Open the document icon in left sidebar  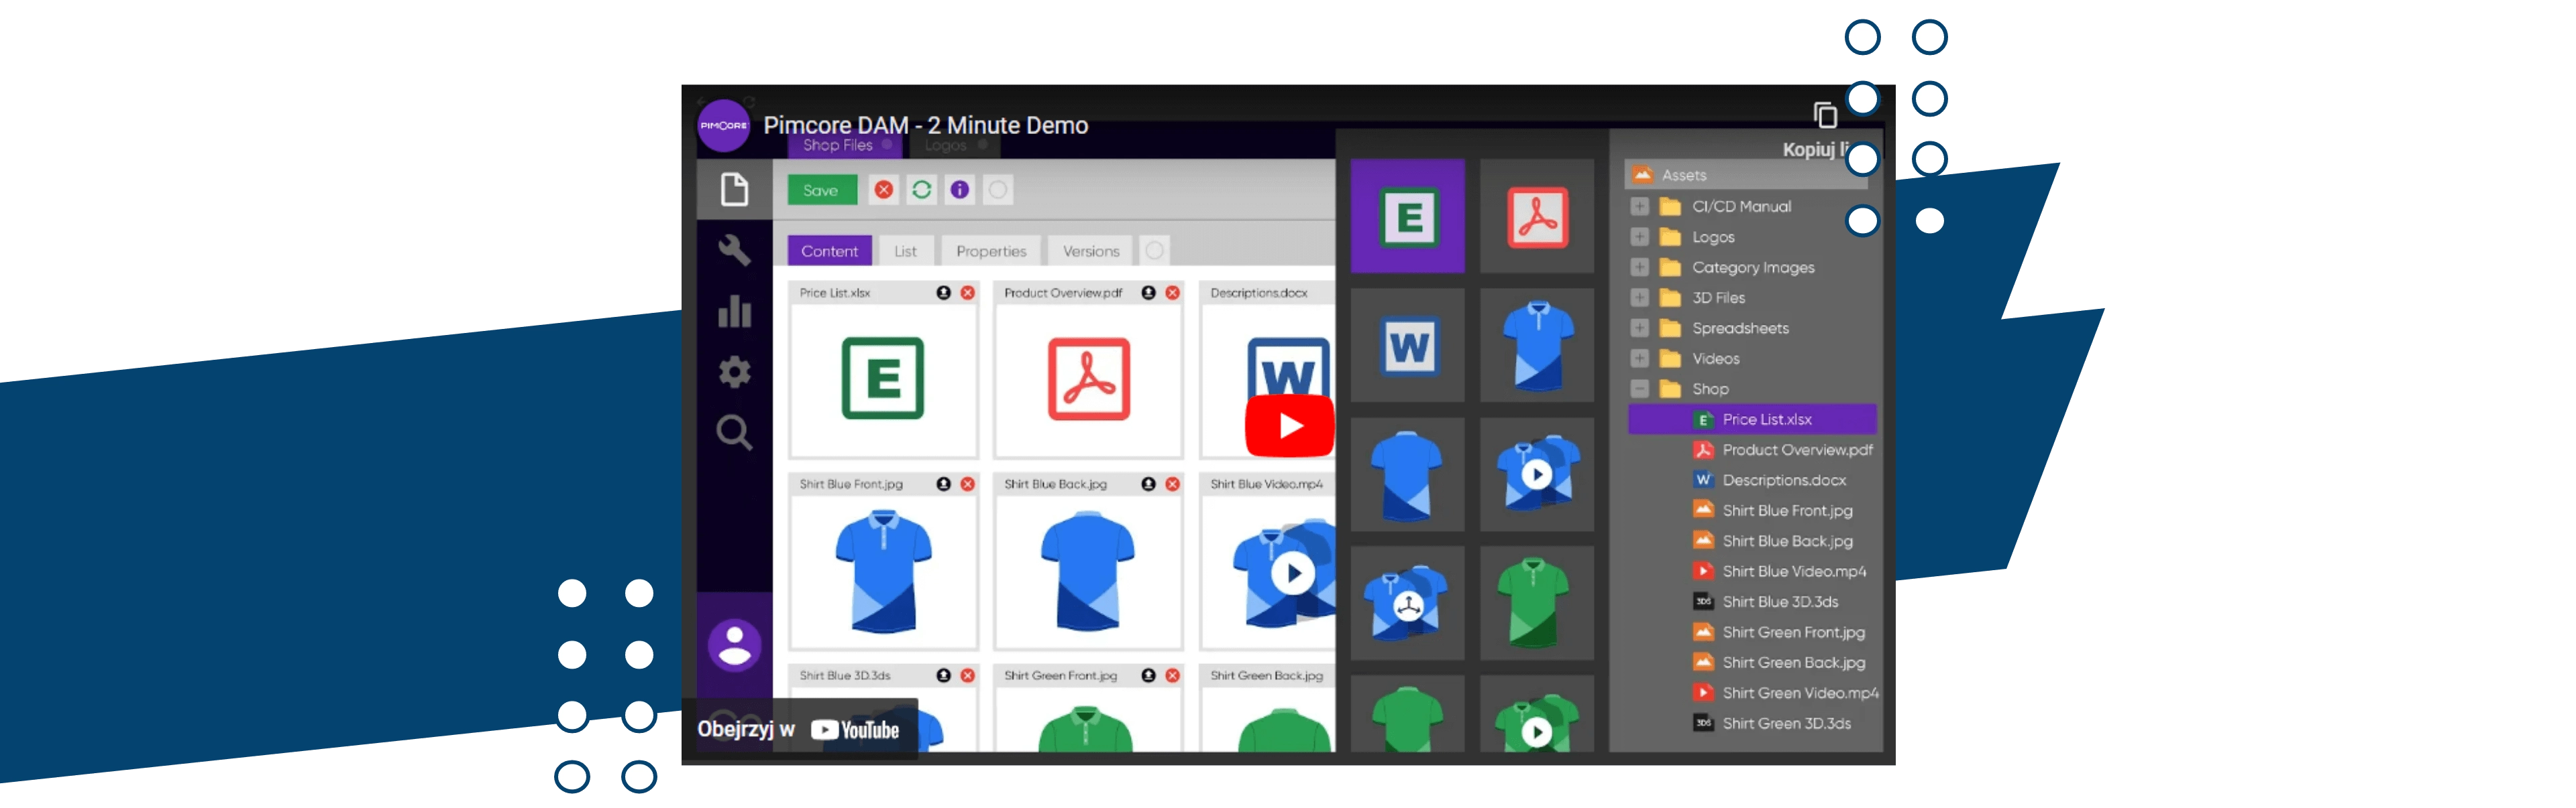pyautogui.click(x=735, y=189)
